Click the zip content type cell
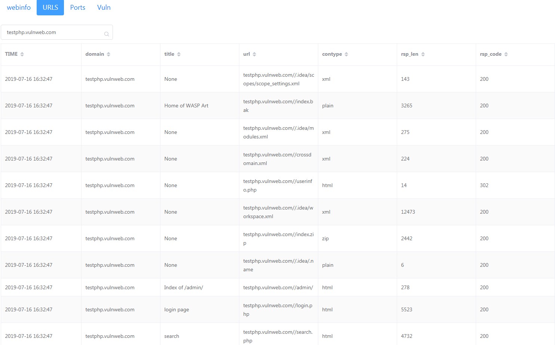This screenshot has width=555, height=345. click(358, 238)
